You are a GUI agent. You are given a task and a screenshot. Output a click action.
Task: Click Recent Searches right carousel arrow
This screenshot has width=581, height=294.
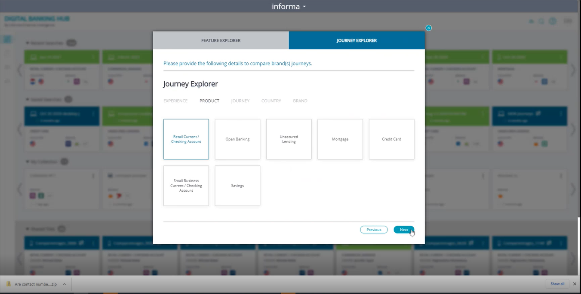[x=573, y=70]
